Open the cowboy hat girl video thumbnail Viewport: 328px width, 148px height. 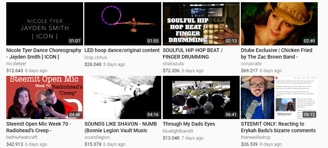[x=279, y=24]
